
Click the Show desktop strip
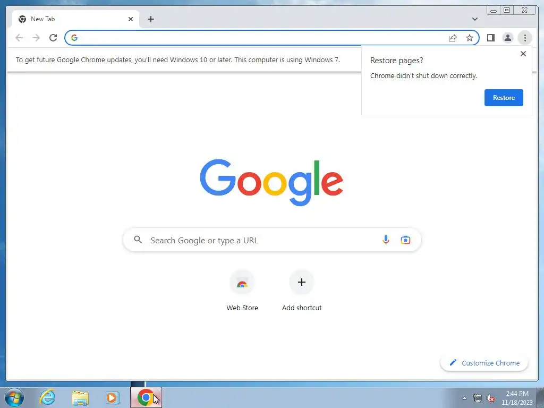coord(540,397)
